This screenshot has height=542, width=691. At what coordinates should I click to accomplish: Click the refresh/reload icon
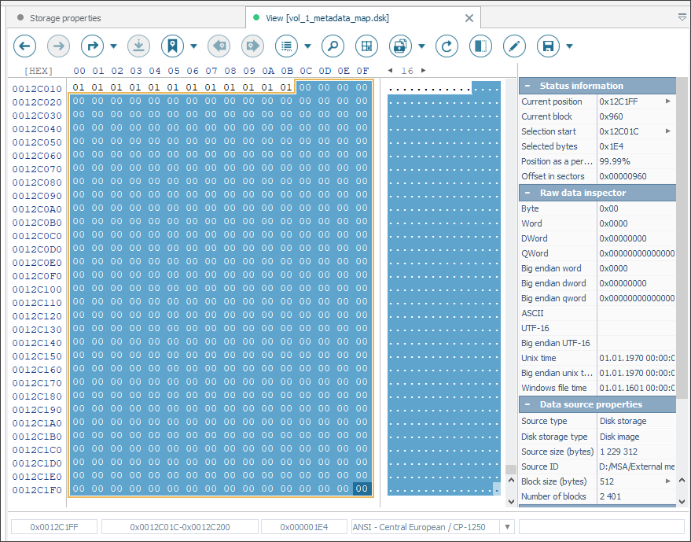[447, 46]
